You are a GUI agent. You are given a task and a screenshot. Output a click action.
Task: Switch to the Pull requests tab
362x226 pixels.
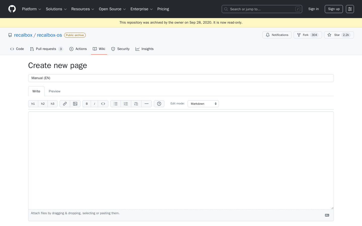47,49
